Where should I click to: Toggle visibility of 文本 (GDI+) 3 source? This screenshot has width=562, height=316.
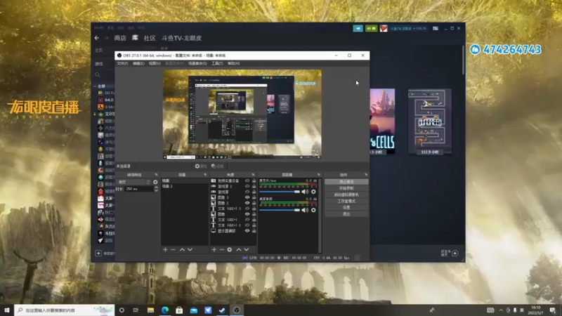(247, 209)
